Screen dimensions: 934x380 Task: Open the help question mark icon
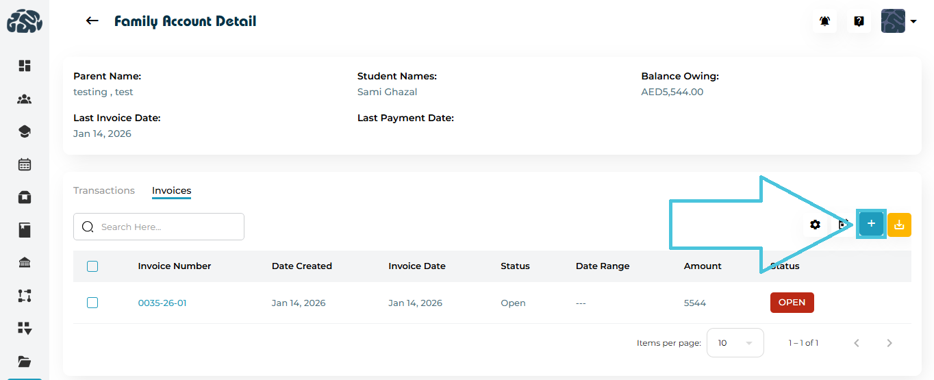(859, 21)
